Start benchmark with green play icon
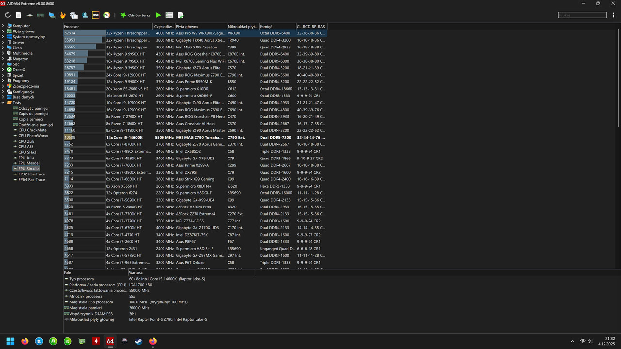The width and height of the screenshot is (621, 349). (x=158, y=15)
